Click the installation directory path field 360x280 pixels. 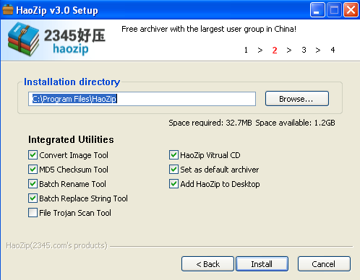click(142, 99)
